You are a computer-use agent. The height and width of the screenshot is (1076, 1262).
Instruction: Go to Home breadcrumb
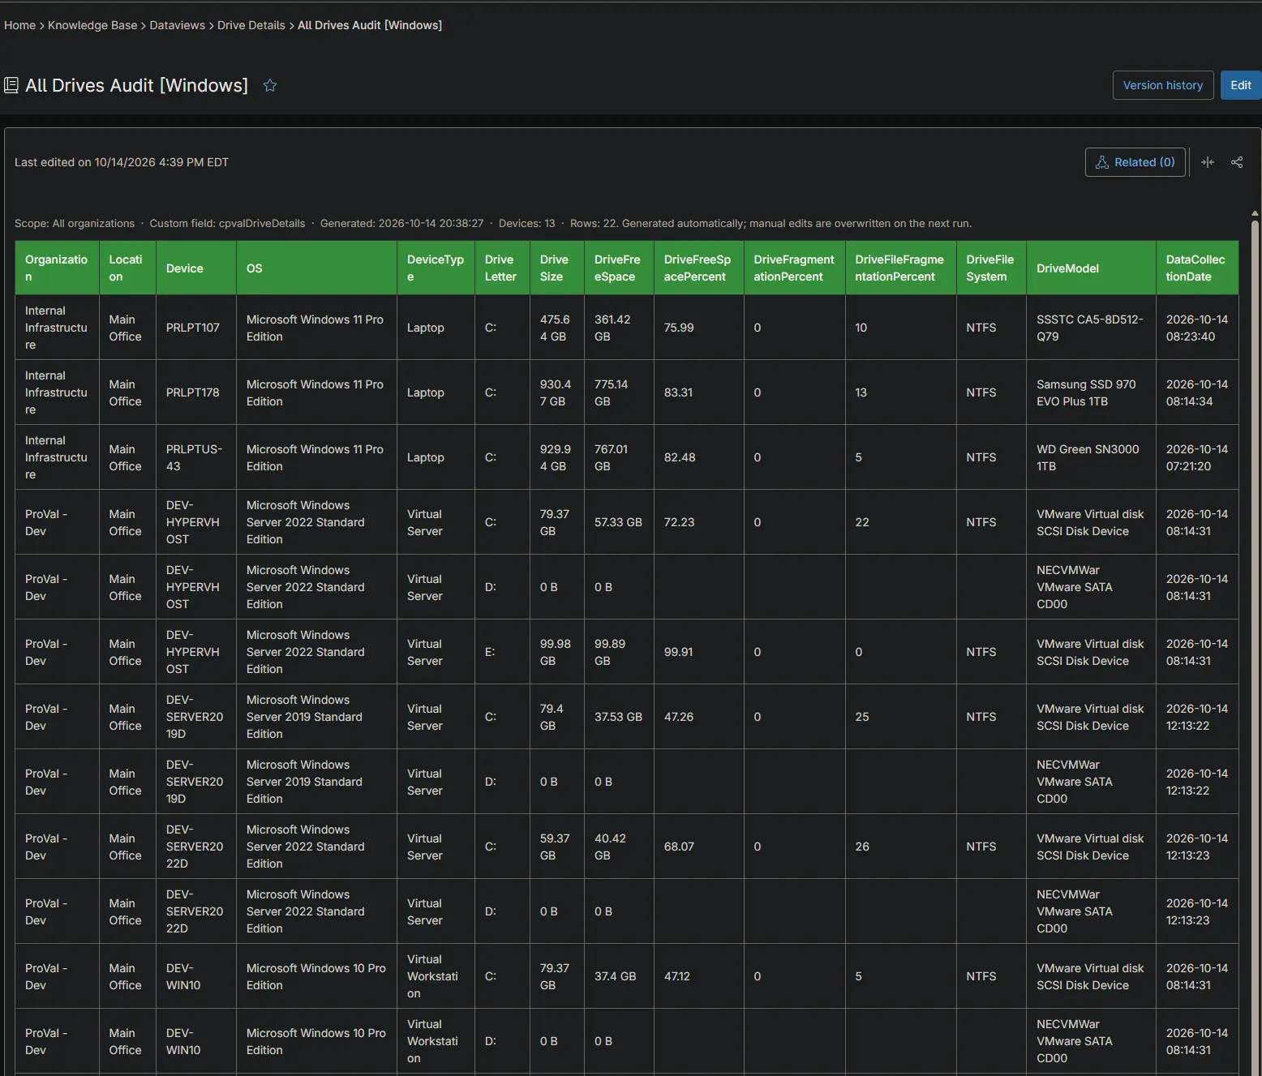click(x=19, y=25)
